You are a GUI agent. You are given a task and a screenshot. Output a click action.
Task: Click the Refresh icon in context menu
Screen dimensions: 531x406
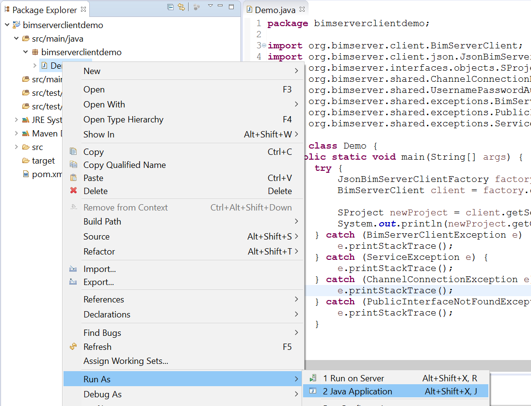[73, 346]
